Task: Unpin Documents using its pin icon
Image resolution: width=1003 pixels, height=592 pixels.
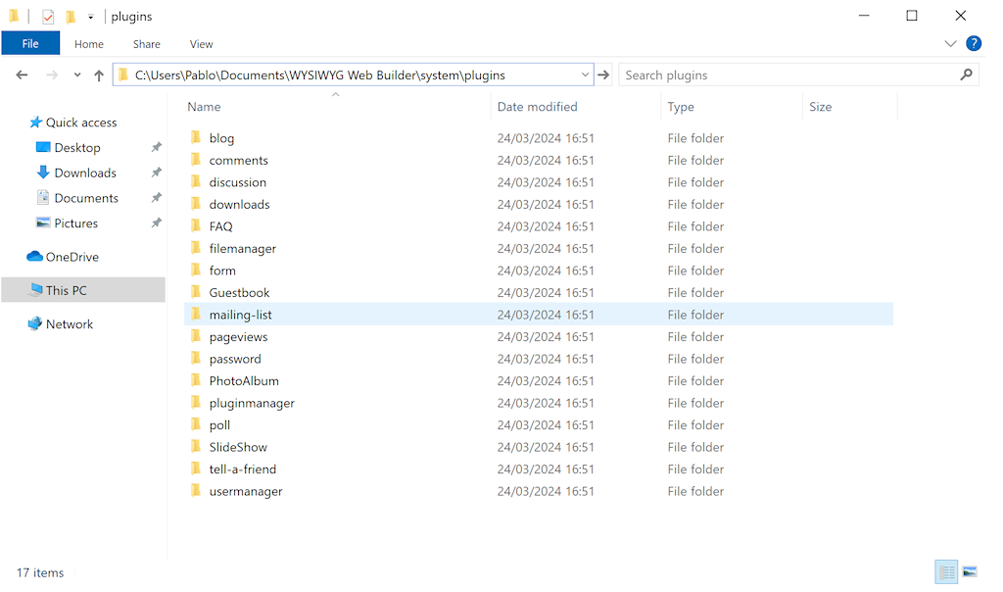Action: click(156, 198)
